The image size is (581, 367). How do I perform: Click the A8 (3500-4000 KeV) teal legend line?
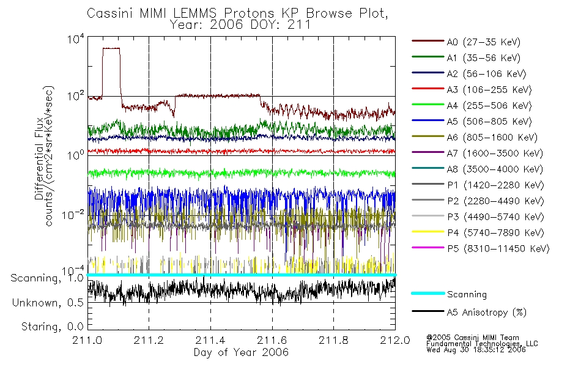coord(427,168)
